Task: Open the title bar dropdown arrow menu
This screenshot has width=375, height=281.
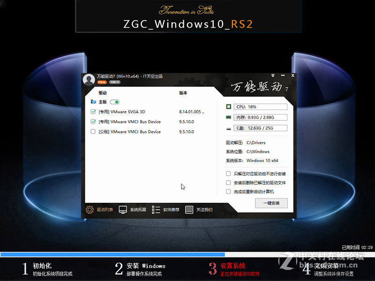Action: [272, 75]
